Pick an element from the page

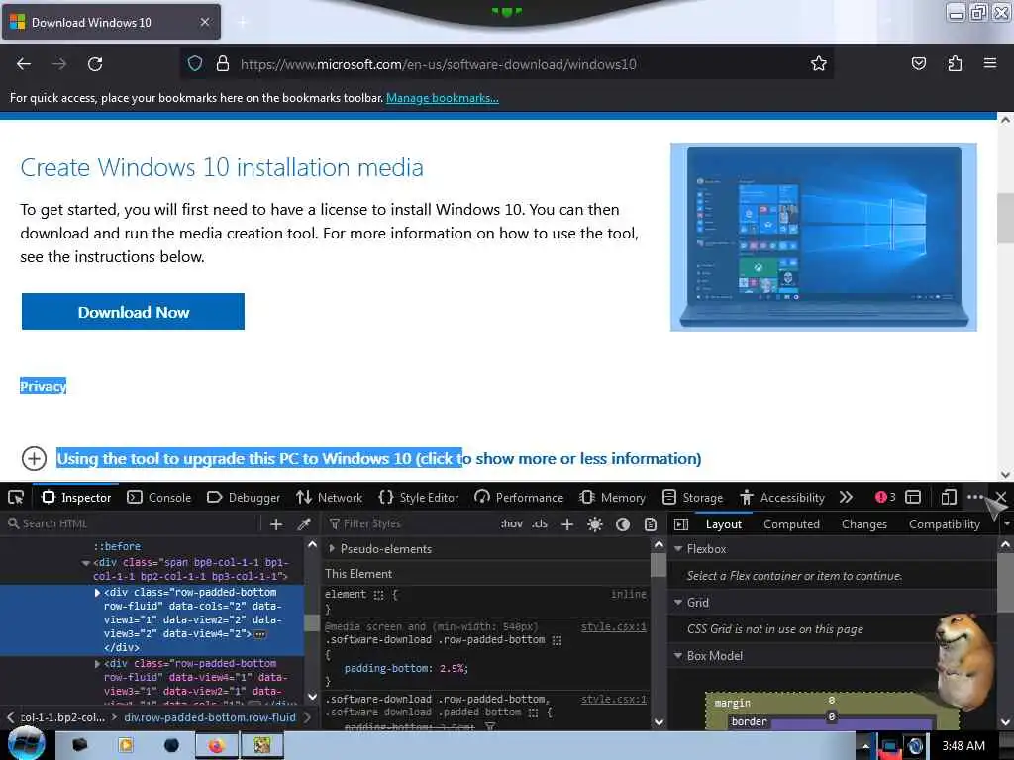(16, 497)
